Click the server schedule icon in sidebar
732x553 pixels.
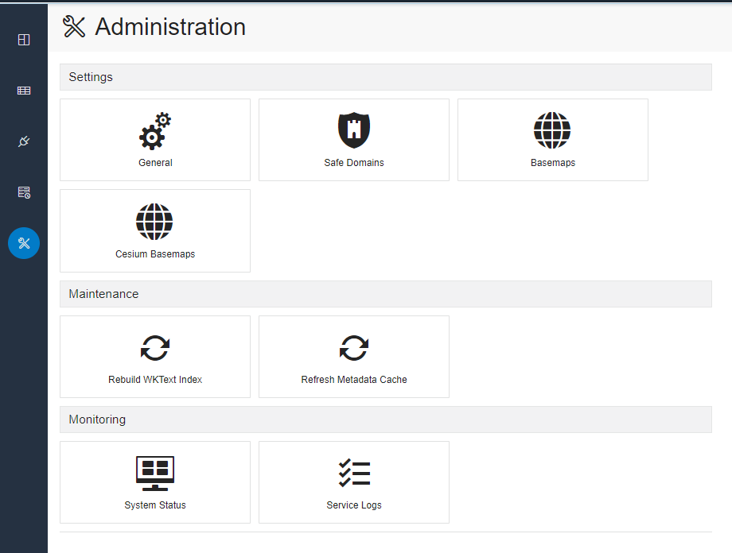24,192
